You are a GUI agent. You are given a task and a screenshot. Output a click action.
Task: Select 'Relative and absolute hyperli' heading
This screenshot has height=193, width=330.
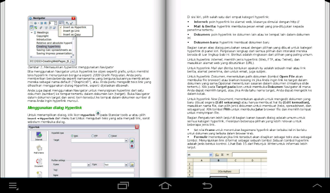(54, 43)
